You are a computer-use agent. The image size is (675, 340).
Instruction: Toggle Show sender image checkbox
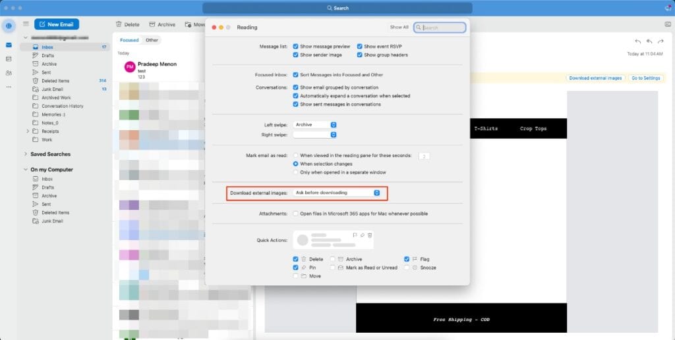click(295, 55)
